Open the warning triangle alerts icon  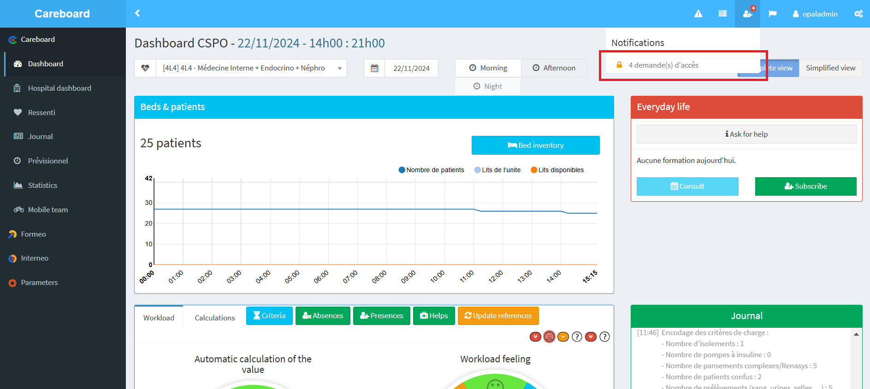pyautogui.click(x=698, y=14)
